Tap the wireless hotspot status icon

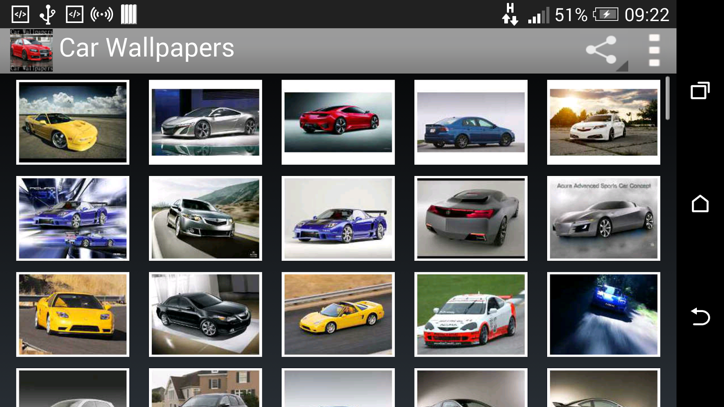pyautogui.click(x=102, y=14)
